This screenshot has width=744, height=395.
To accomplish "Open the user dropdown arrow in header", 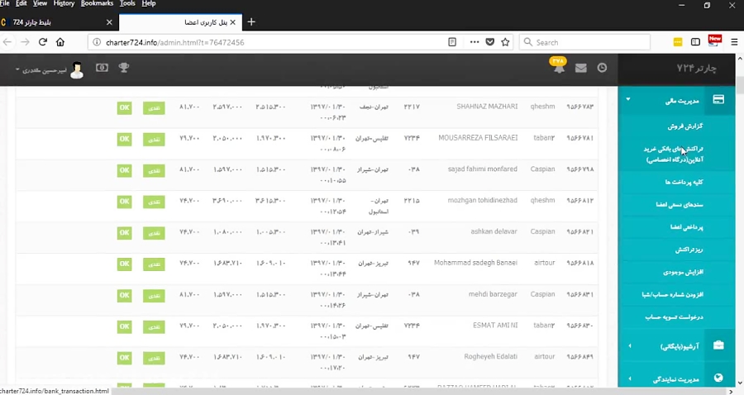I will pos(17,69).
